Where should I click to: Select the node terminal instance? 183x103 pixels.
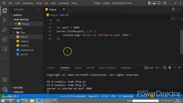pyautogui.click(x=149, y=68)
